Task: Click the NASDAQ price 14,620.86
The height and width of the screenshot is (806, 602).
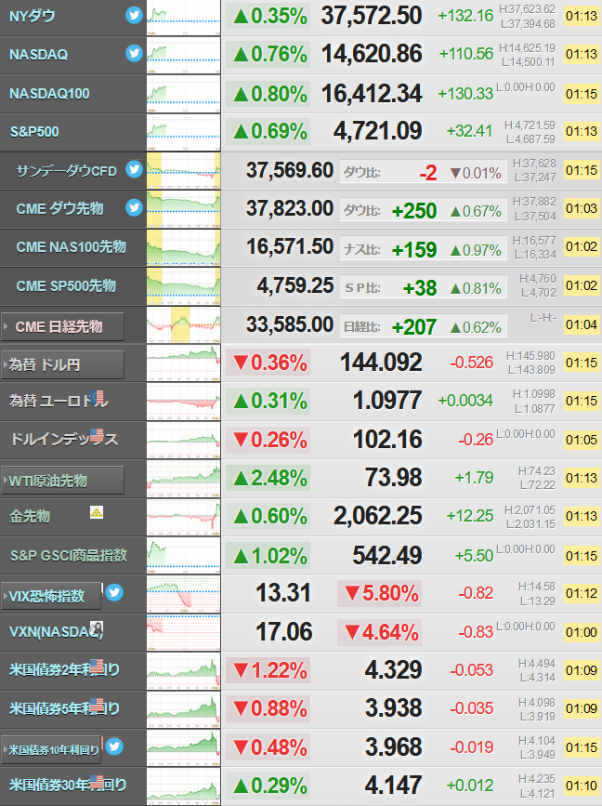Action: [372, 54]
